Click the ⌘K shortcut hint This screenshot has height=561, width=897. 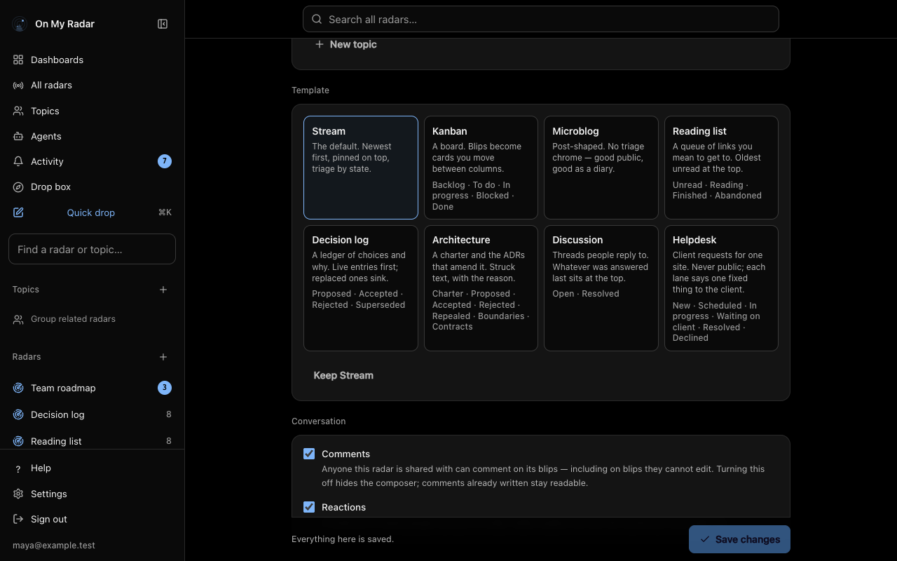[x=165, y=212]
